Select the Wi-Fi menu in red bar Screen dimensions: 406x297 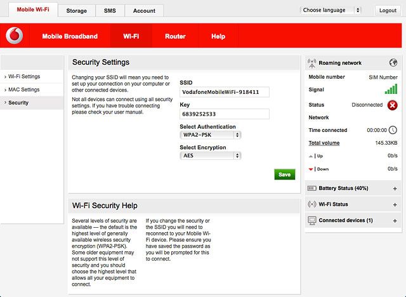click(131, 36)
